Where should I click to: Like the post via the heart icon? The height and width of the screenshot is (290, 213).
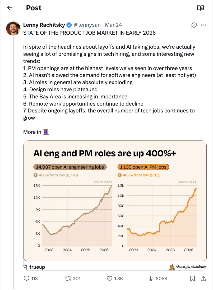coord(109,278)
